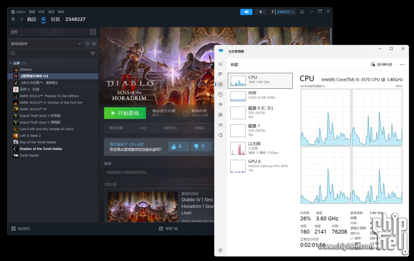
Task: Select 内存 memory performance entry
Action: coord(260,96)
